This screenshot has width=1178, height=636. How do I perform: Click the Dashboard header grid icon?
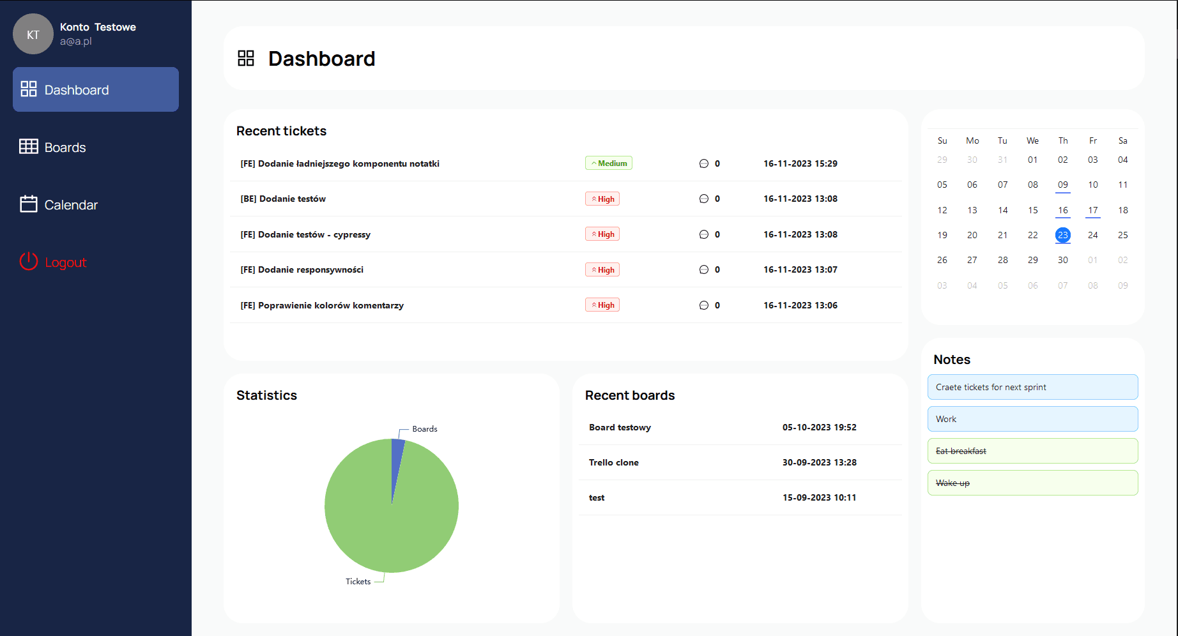pyautogui.click(x=246, y=59)
